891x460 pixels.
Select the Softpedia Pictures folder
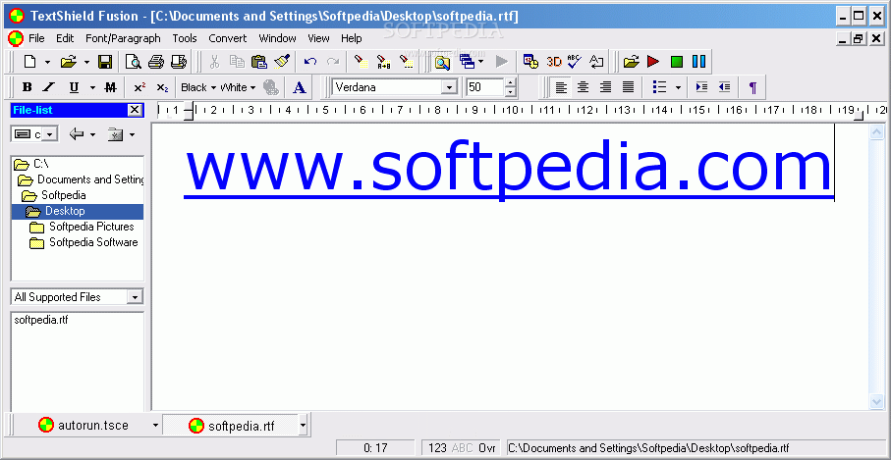click(x=91, y=227)
